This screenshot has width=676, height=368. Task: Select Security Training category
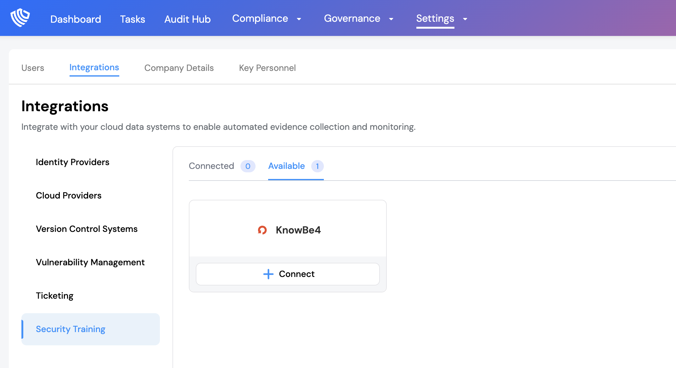[91, 329]
